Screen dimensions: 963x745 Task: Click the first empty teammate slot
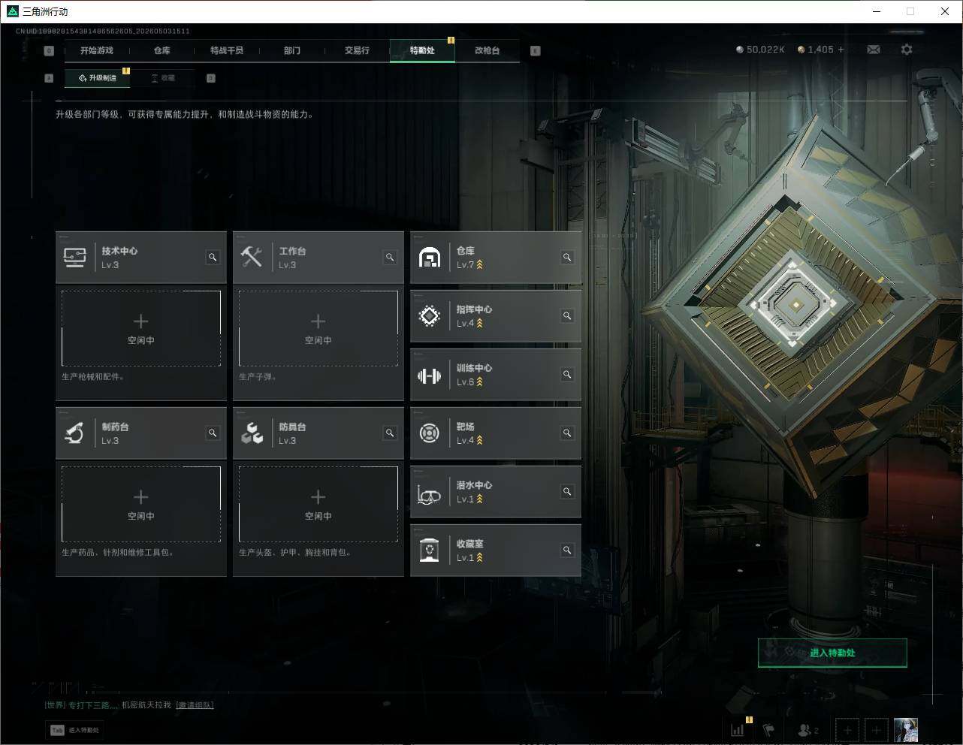pyautogui.click(x=847, y=730)
